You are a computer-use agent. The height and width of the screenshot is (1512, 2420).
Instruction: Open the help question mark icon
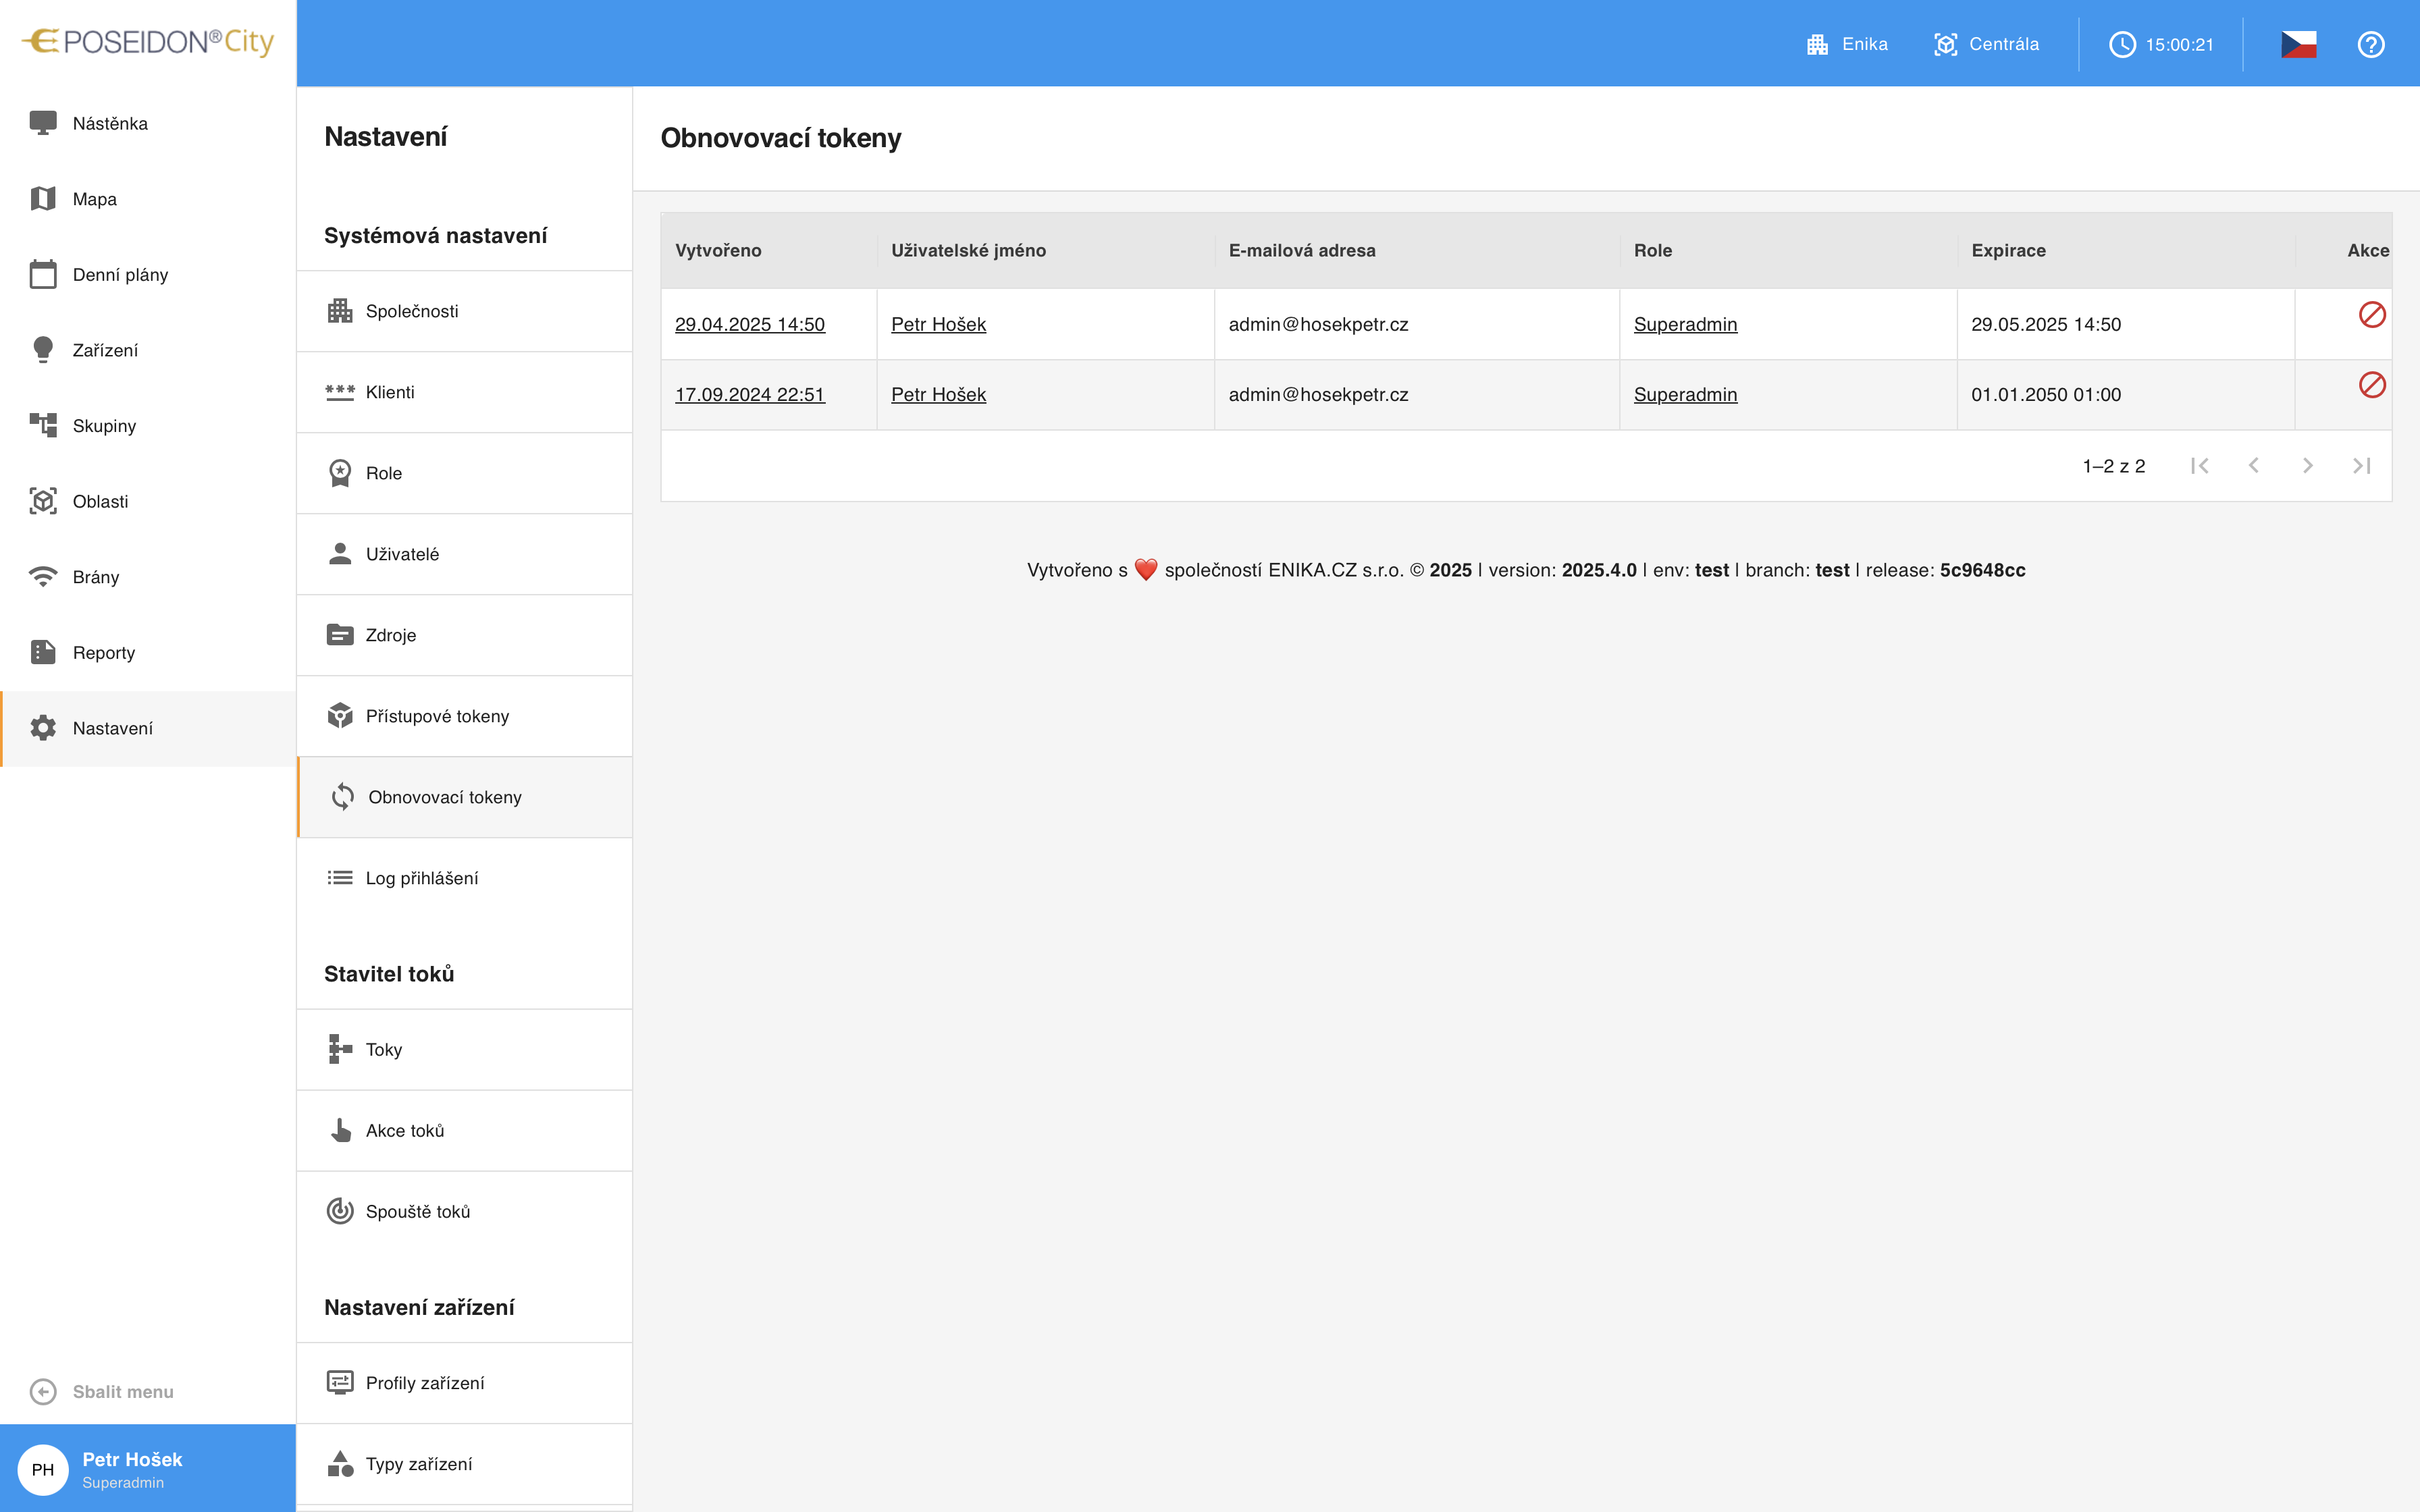point(2370,44)
